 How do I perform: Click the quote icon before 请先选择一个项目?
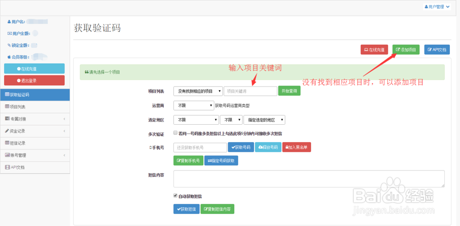tap(86, 72)
